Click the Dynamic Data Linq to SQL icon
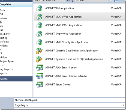Viewport: 126px width, 110px height. [x=39, y=59]
